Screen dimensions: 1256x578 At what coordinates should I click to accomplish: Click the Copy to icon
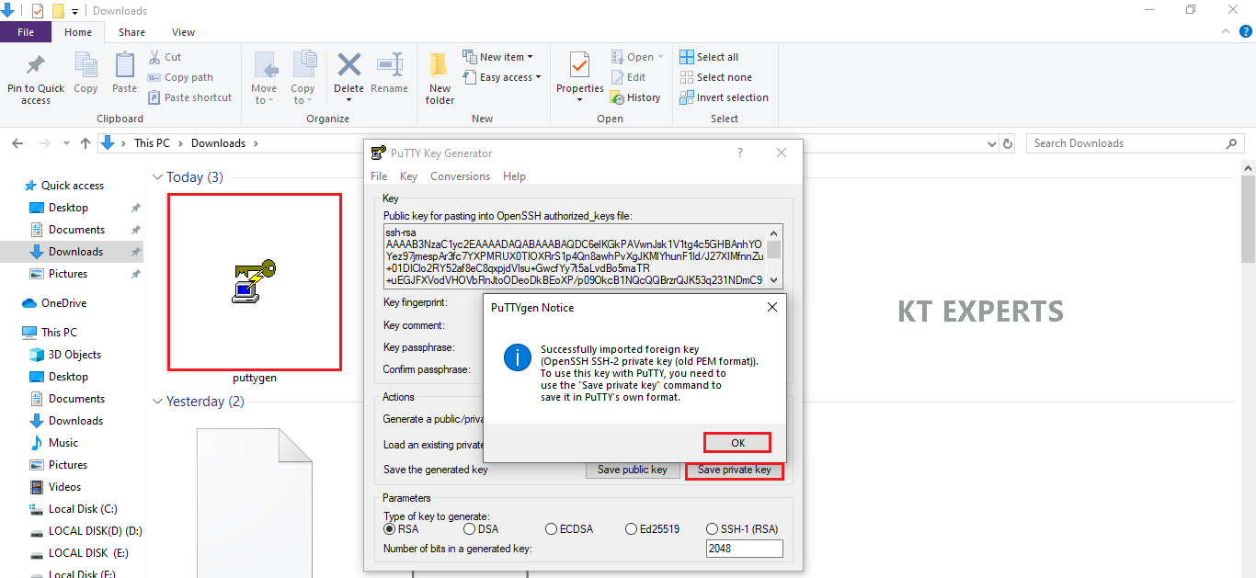coord(303,66)
